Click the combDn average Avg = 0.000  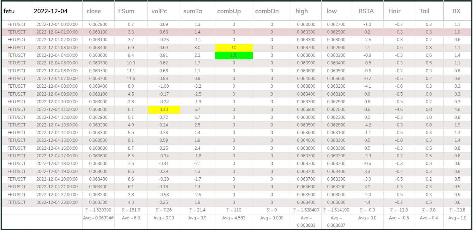click(272, 218)
